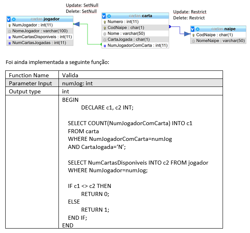Click the 'Update: SetNull' annotation
Image resolution: width=250 pixels, height=233 pixels.
point(82,5)
